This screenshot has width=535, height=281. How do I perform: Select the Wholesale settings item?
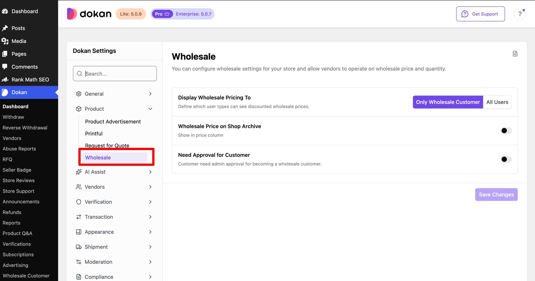click(115, 158)
